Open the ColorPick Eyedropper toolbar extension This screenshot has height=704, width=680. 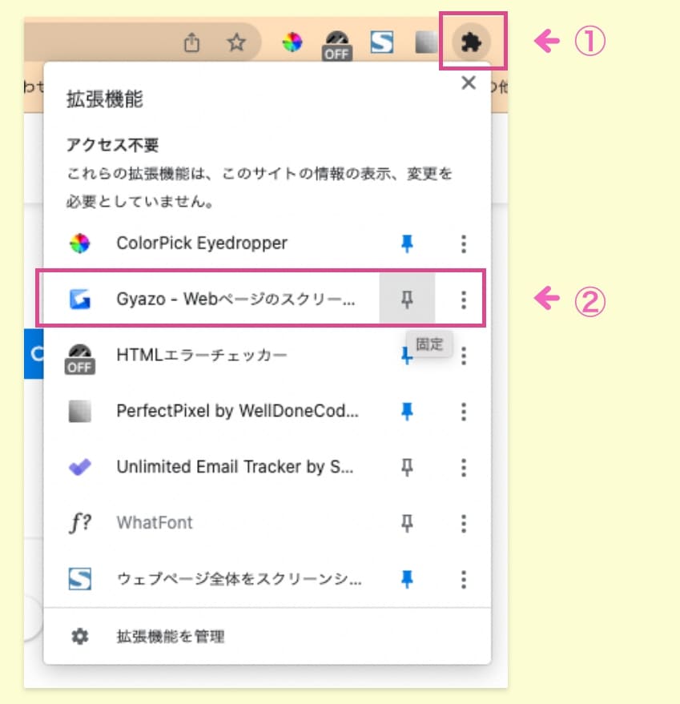tap(292, 42)
